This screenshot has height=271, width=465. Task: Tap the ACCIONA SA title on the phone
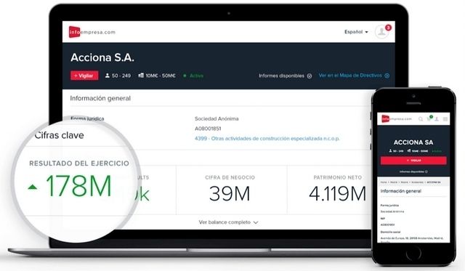tap(413, 142)
